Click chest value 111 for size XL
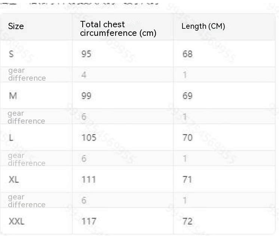The height and width of the screenshot is (236, 279). click(x=88, y=180)
